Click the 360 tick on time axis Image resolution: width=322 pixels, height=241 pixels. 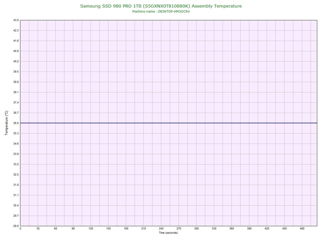click(x=232, y=229)
